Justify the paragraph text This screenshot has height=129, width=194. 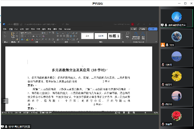67,36
